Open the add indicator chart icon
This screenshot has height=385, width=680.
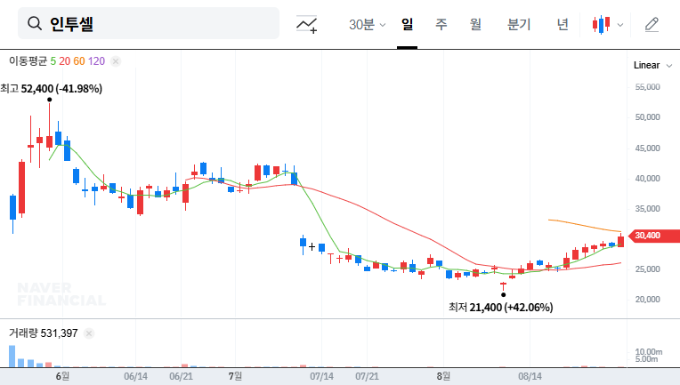tap(306, 24)
